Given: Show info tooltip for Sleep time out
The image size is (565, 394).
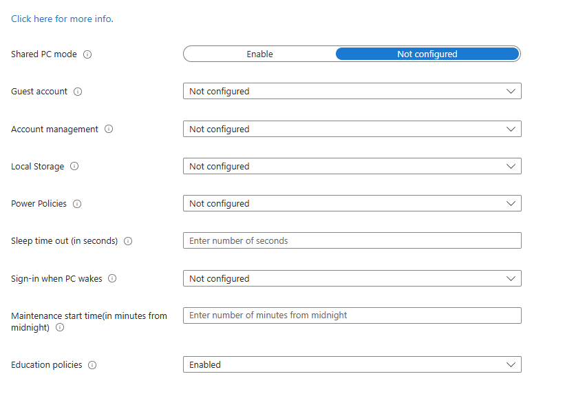Looking at the screenshot, I should 128,241.
